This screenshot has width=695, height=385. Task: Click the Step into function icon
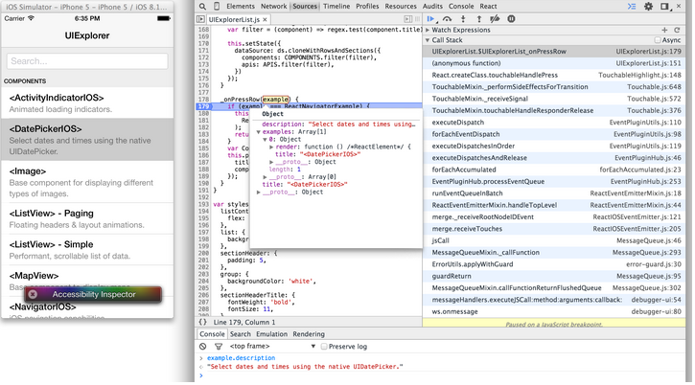[x=465, y=18]
